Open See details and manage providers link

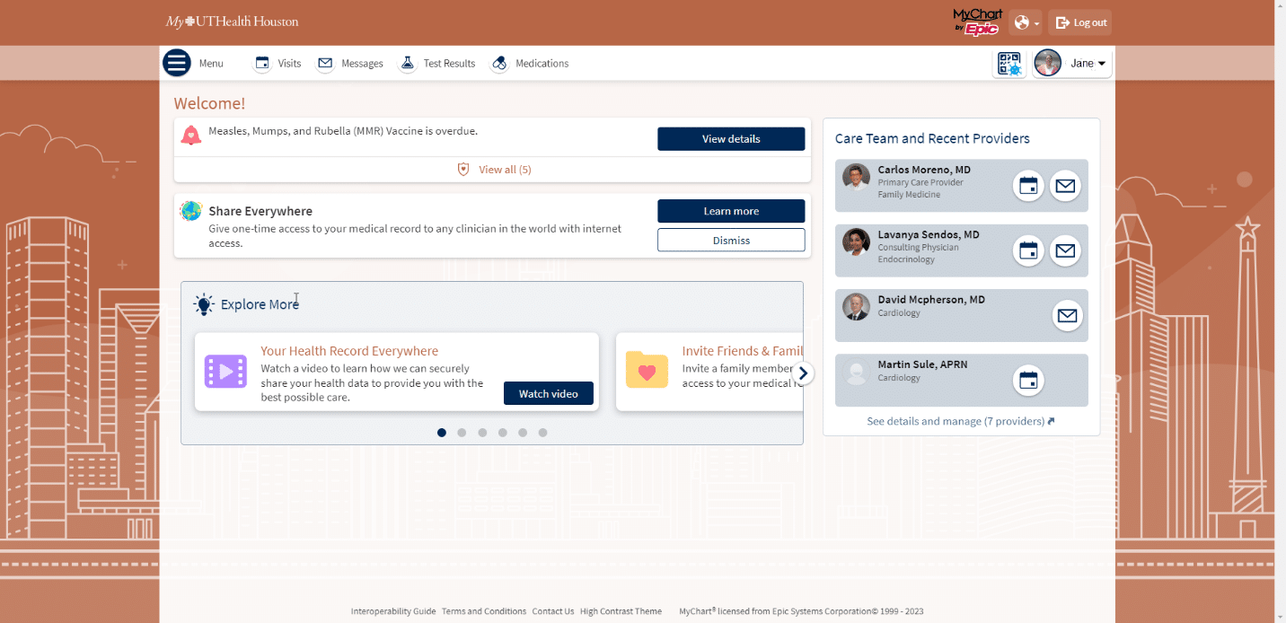(x=960, y=421)
